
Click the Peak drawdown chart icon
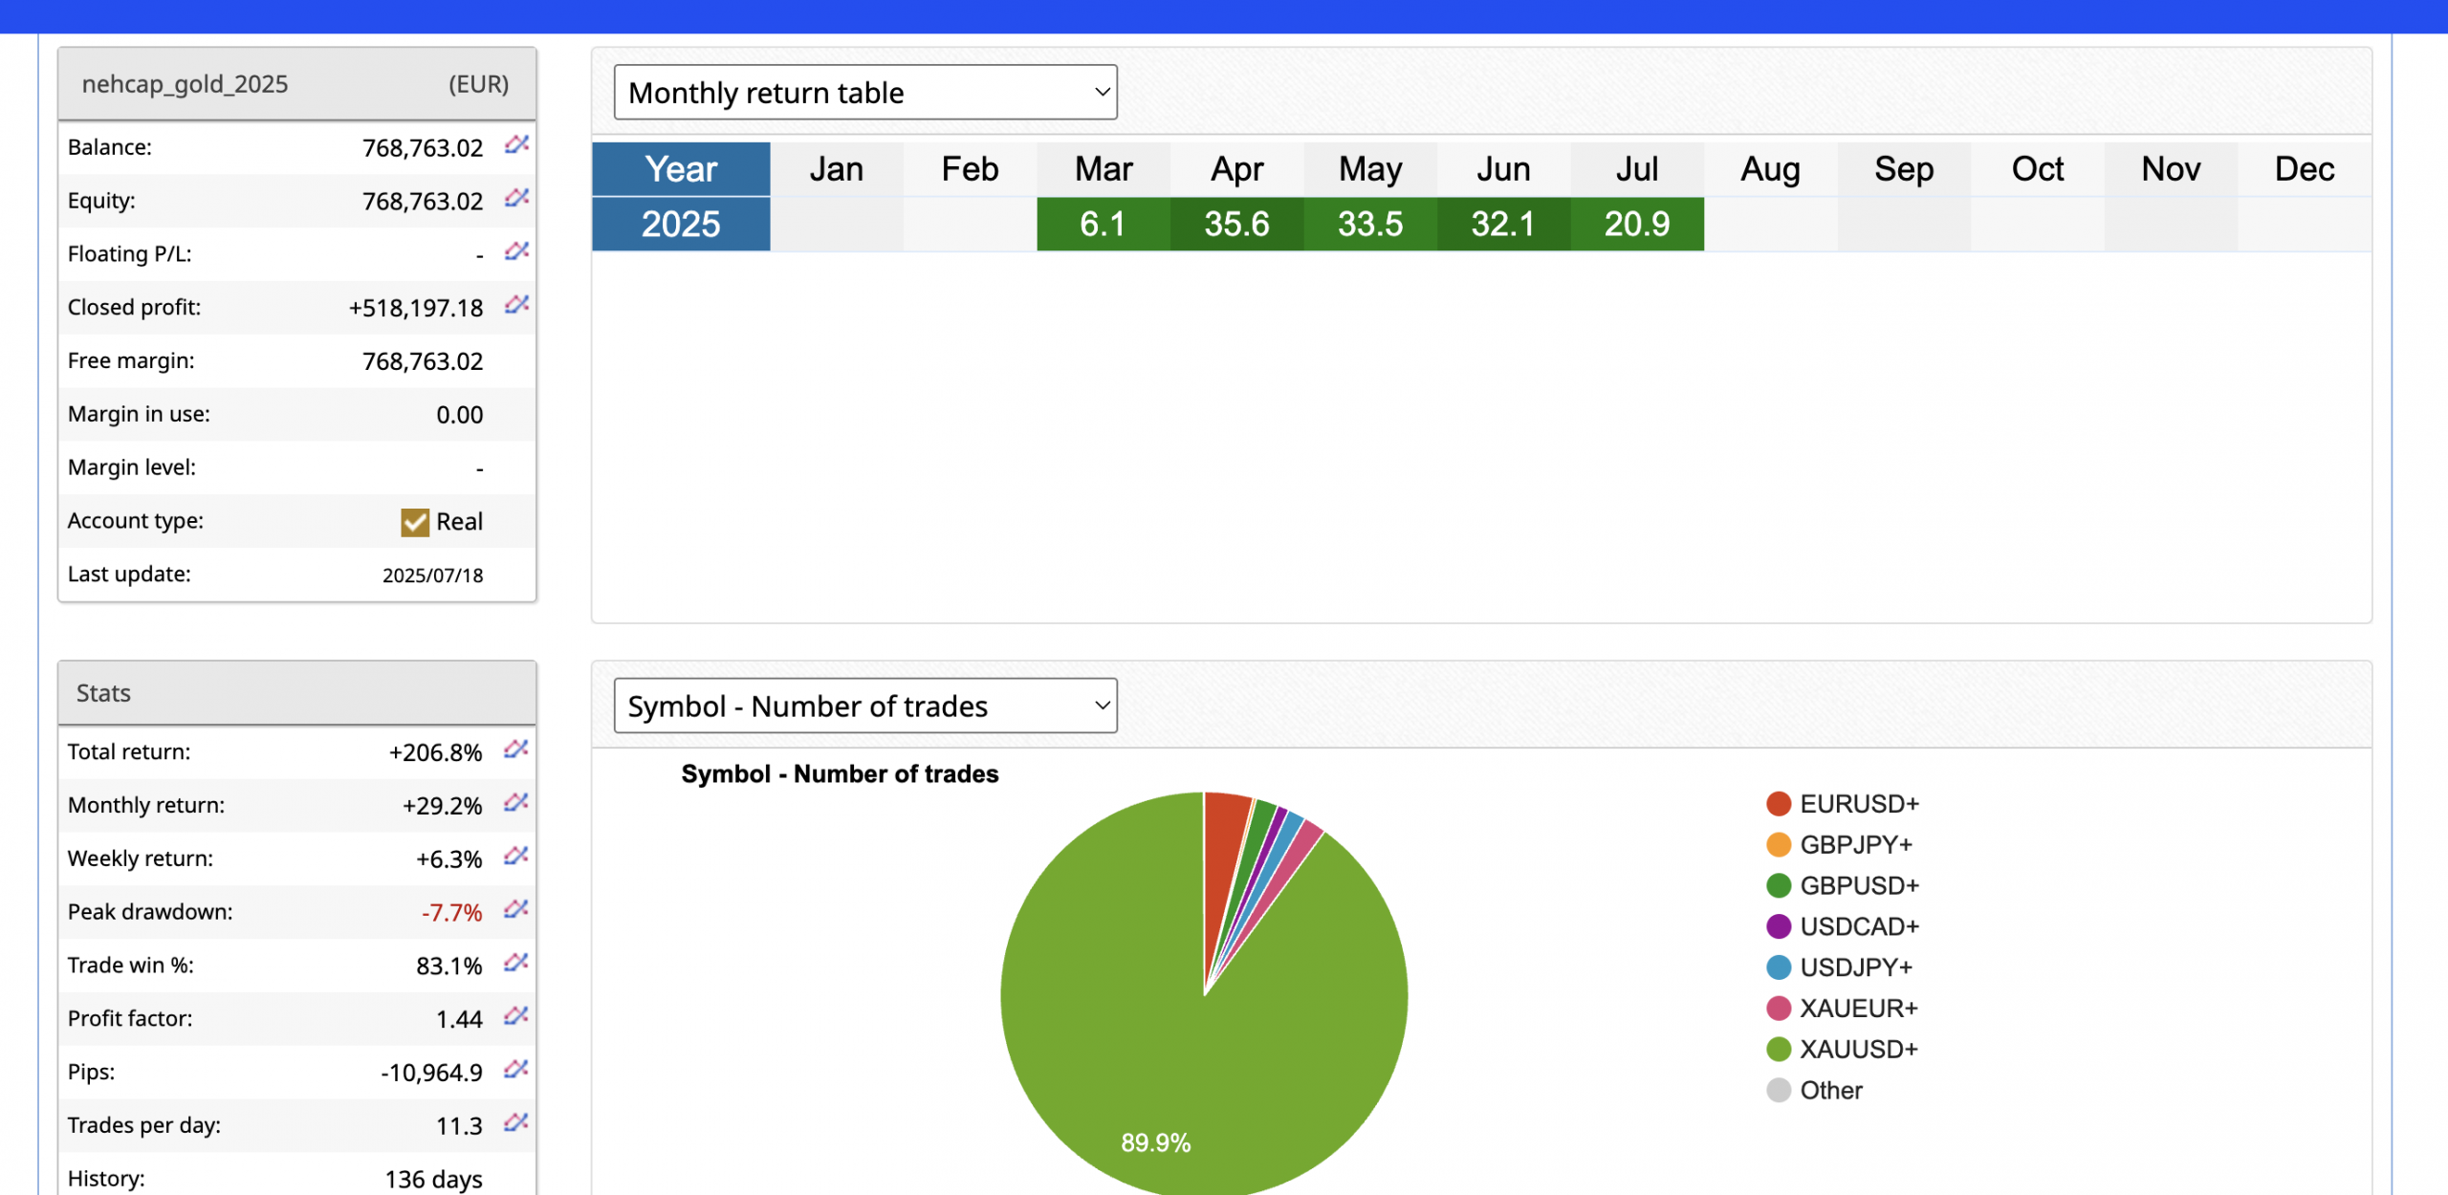[x=516, y=910]
